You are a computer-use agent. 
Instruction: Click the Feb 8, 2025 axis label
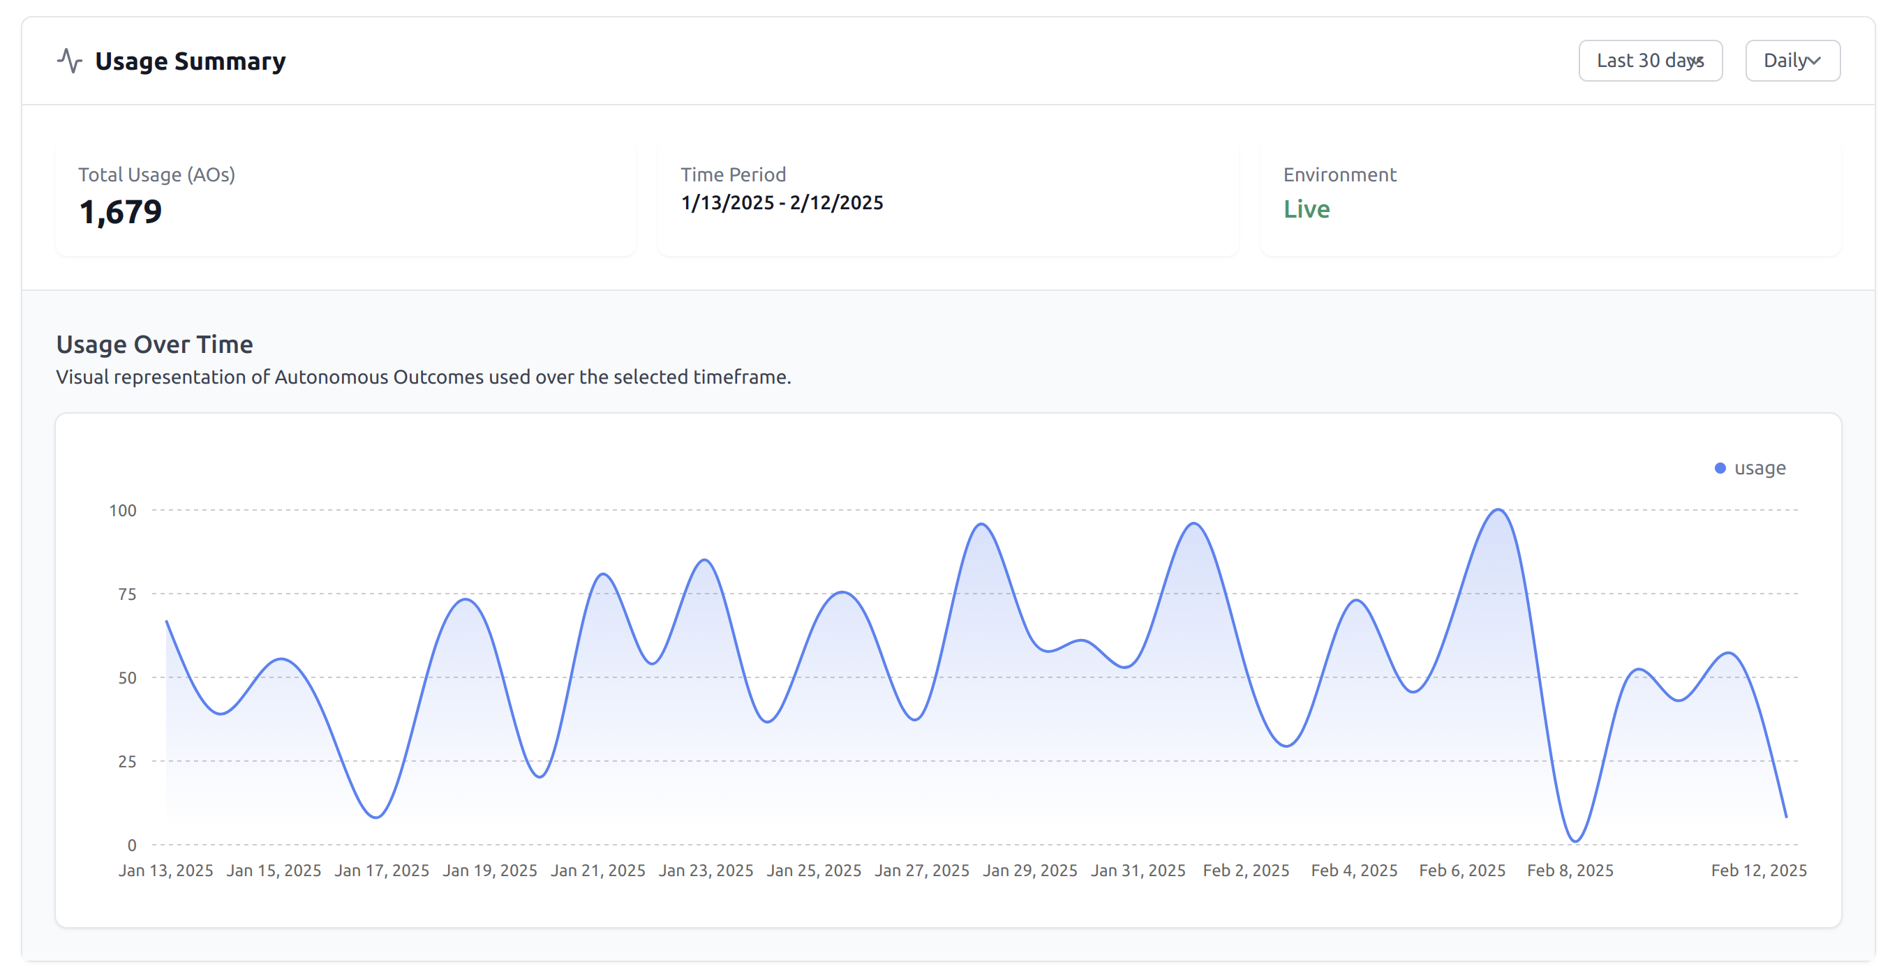(1570, 871)
